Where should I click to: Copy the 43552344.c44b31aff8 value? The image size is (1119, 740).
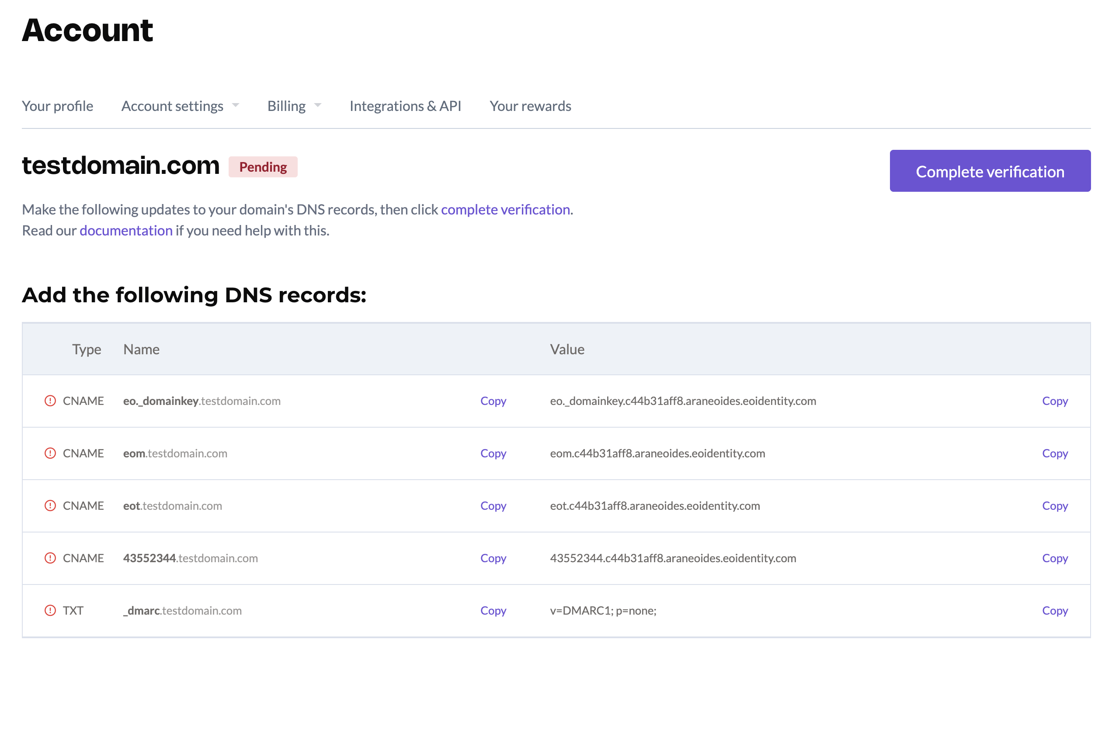pos(1054,558)
